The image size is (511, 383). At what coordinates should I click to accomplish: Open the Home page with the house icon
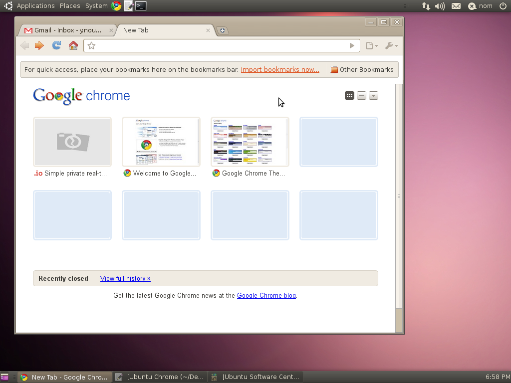click(x=73, y=45)
